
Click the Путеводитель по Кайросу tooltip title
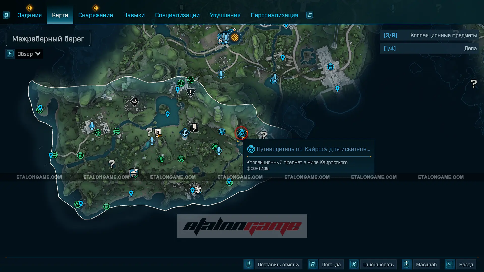click(x=313, y=149)
